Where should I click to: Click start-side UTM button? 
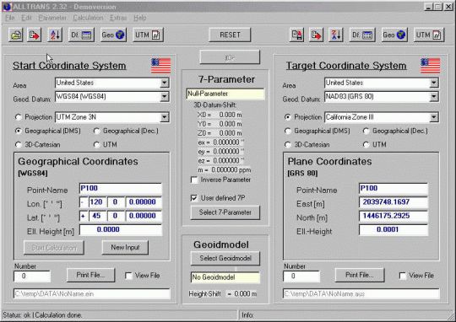[x=148, y=35]
